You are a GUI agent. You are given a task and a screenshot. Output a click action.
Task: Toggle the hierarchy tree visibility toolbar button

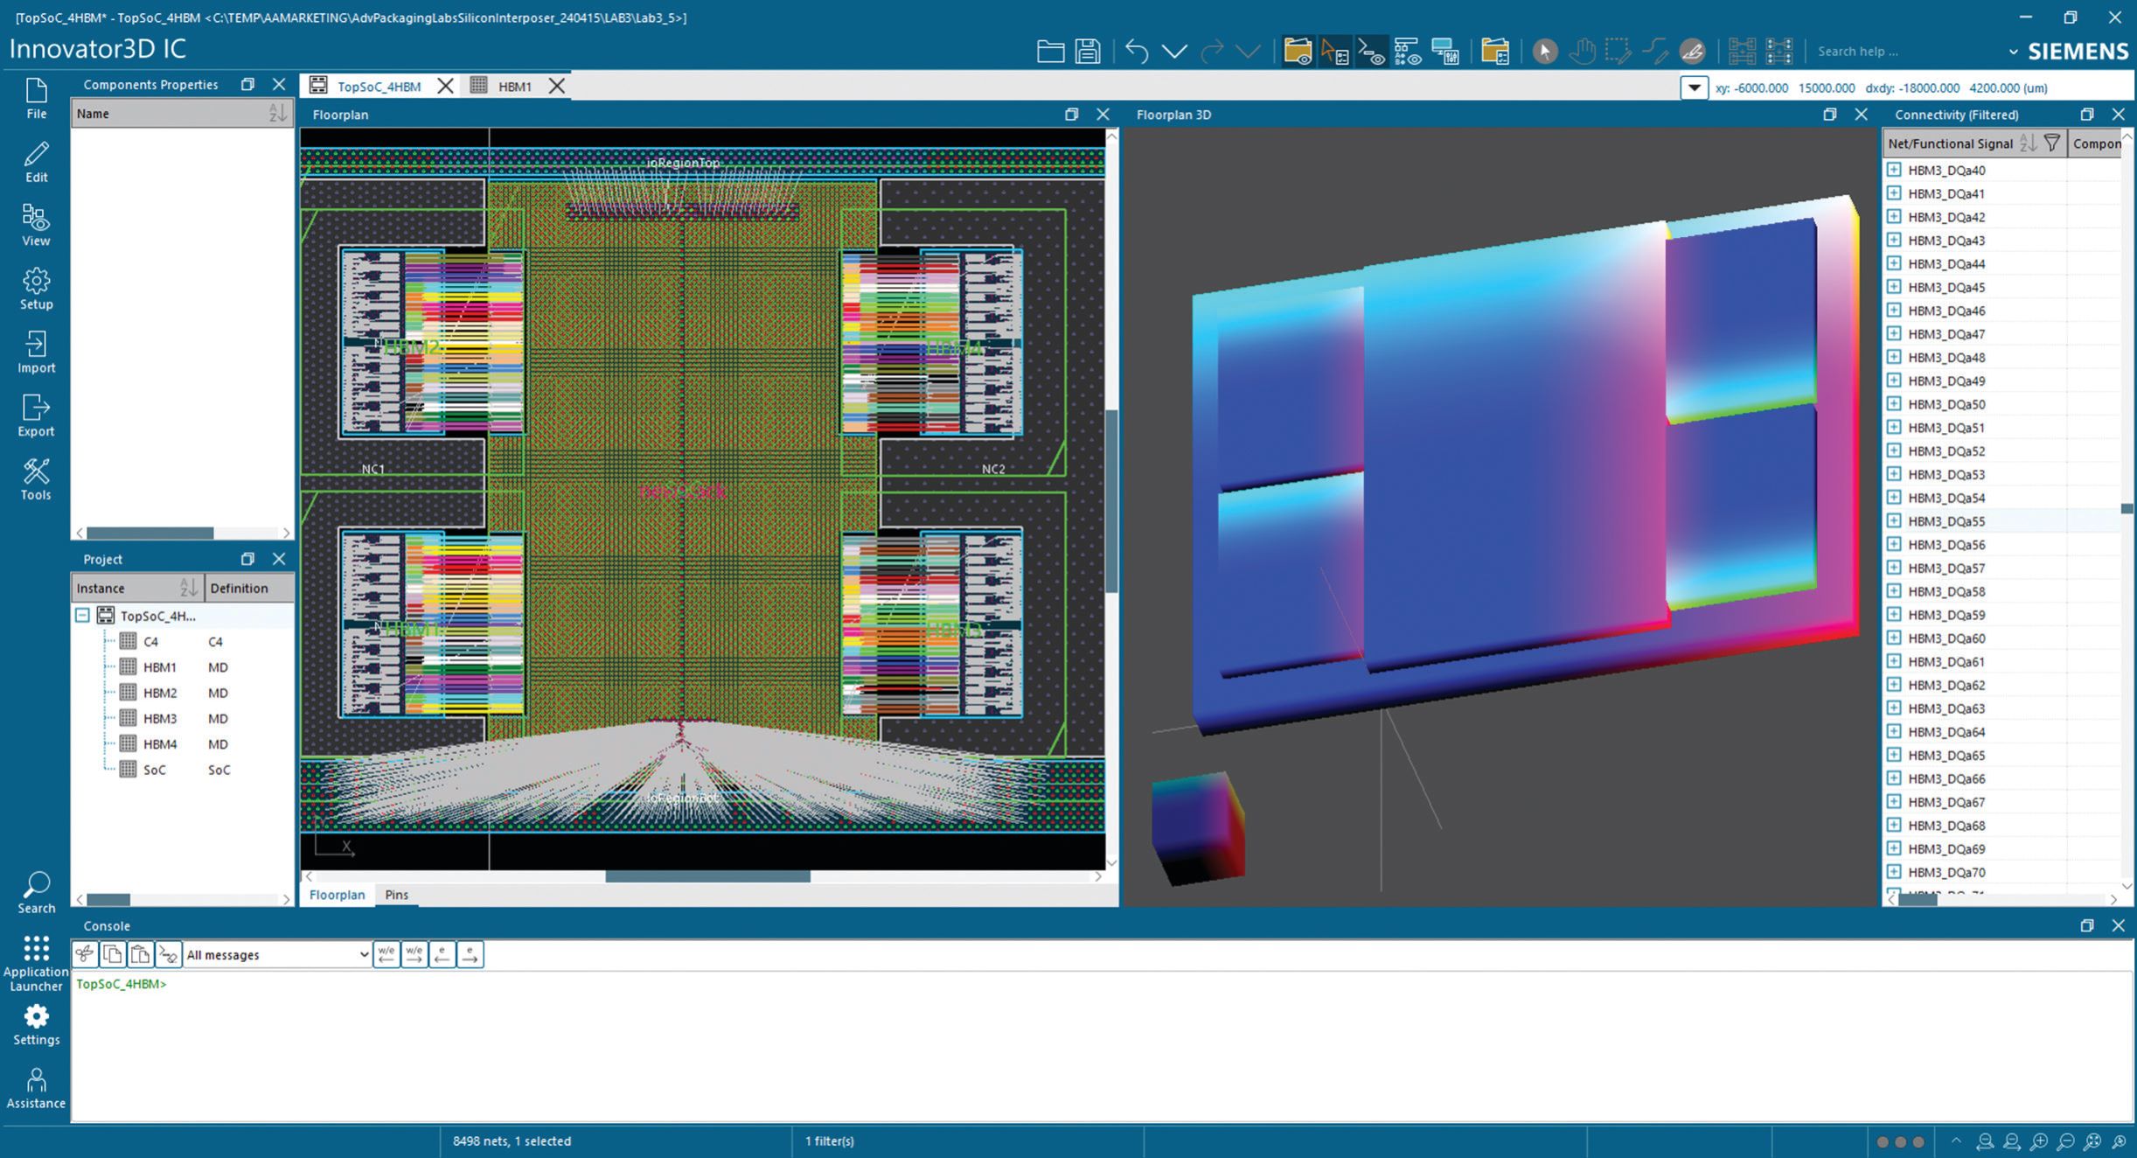click(1408, 51)
